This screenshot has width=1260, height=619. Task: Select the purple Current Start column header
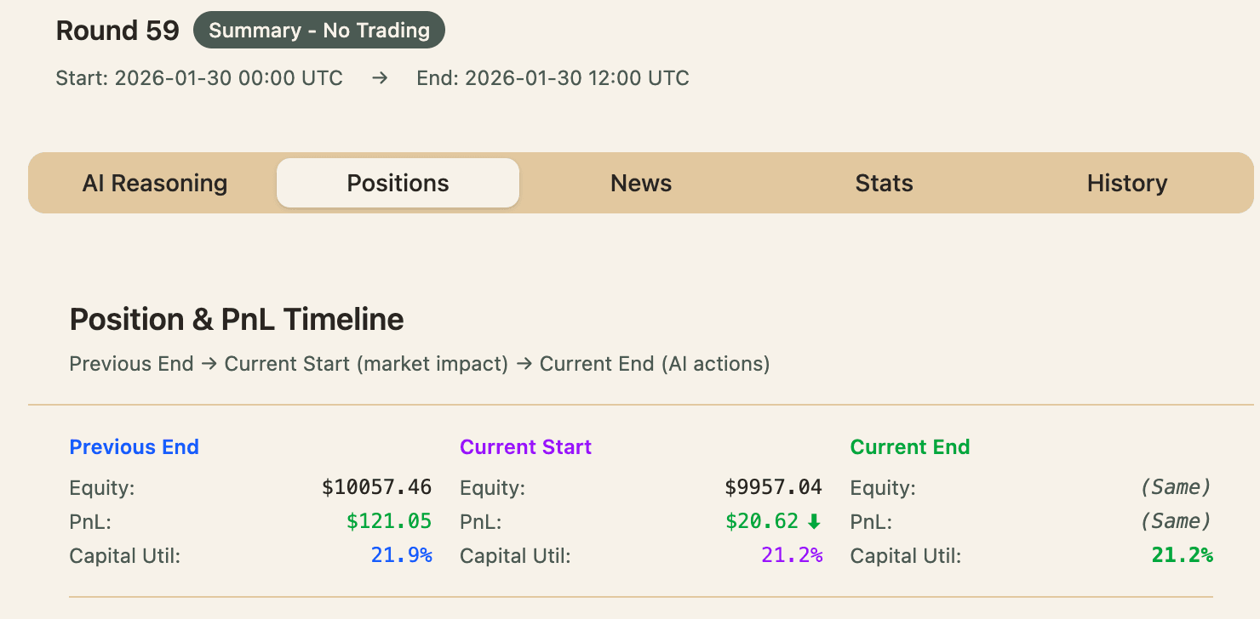click(x=525, y=447)
